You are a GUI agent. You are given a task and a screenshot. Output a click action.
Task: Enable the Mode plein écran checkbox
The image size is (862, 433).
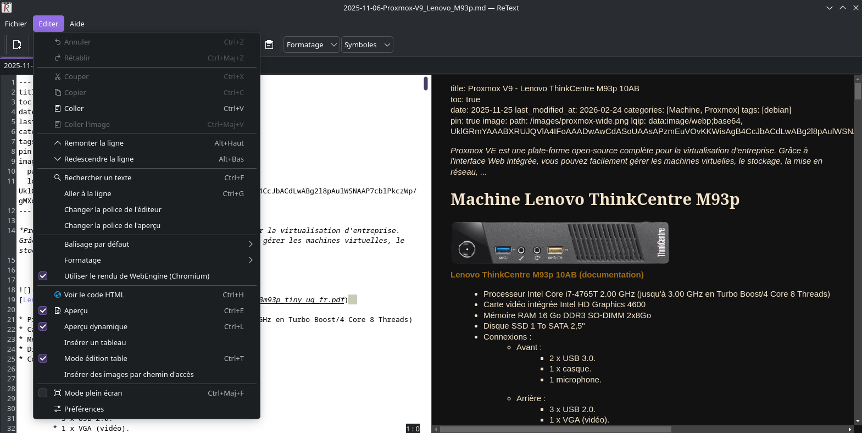pos(43,393)
